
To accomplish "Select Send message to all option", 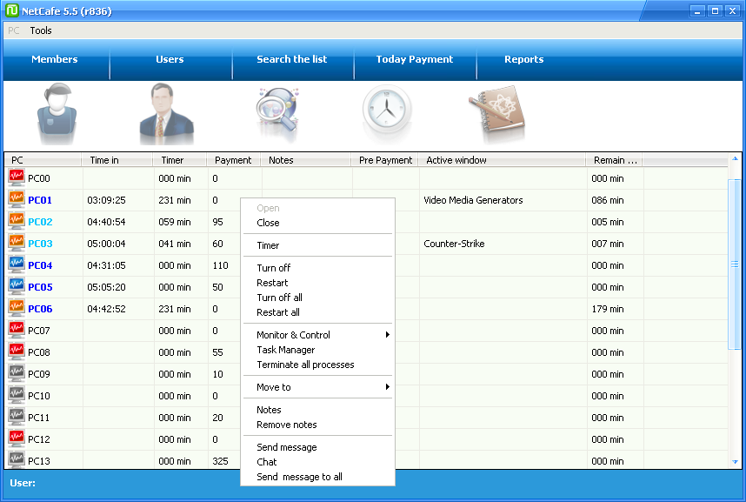I will pos(299,477).
